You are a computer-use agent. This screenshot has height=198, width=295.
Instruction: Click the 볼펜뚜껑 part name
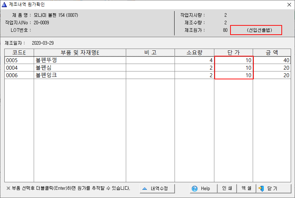pyautogui.click(x=46, y=60)
